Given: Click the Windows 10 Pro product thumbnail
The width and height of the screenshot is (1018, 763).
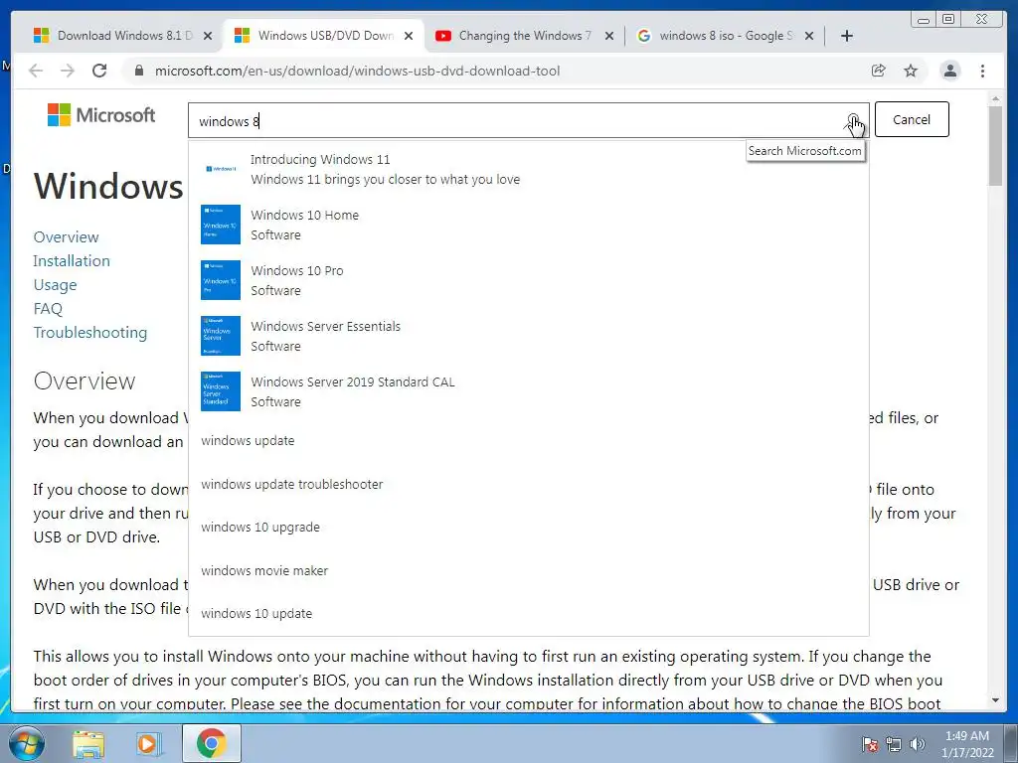Looking at the screenshot, I should [x=221, y=280].
